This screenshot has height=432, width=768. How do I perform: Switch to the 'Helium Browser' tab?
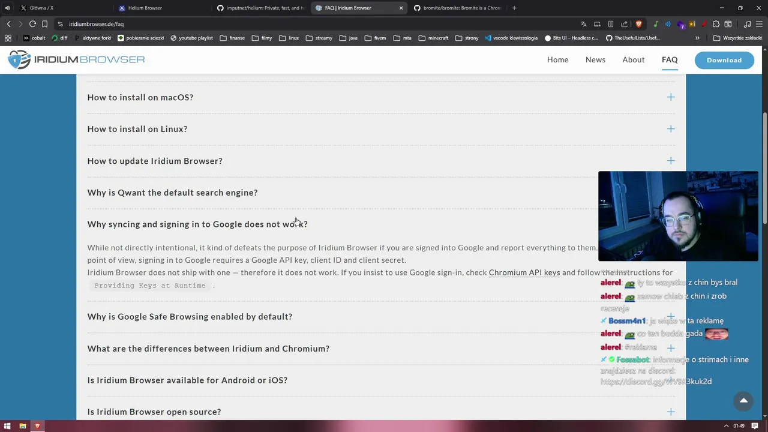pyautogui.click(x=163, y=8)
